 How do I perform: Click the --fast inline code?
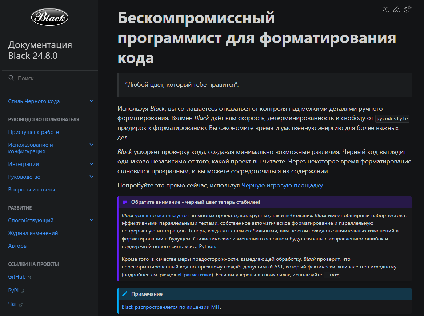coord(332,275)
